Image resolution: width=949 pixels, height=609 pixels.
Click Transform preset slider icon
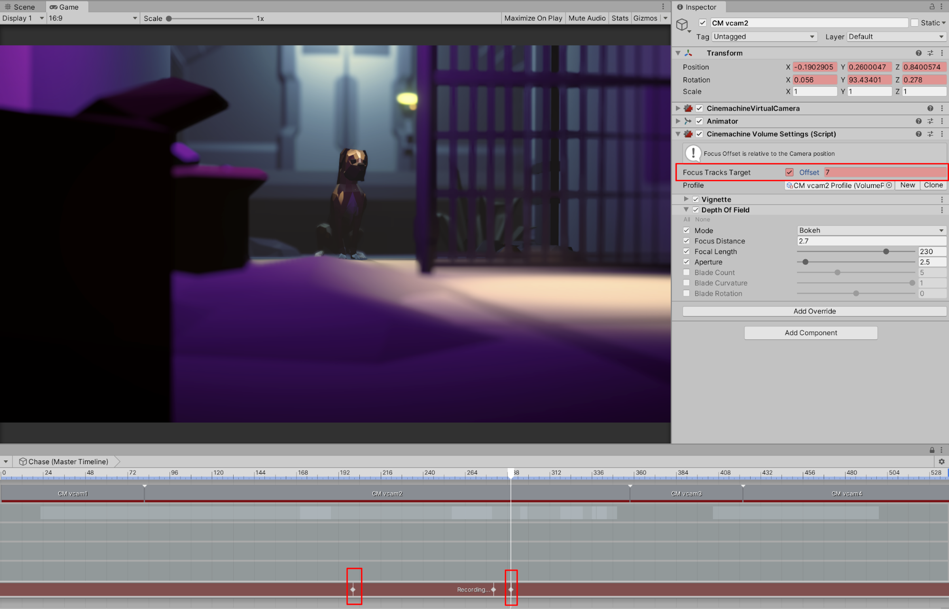click(930, 53)
